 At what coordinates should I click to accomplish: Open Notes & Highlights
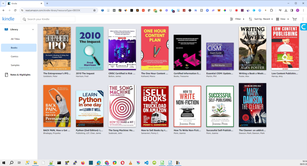[x=20, y=75]
